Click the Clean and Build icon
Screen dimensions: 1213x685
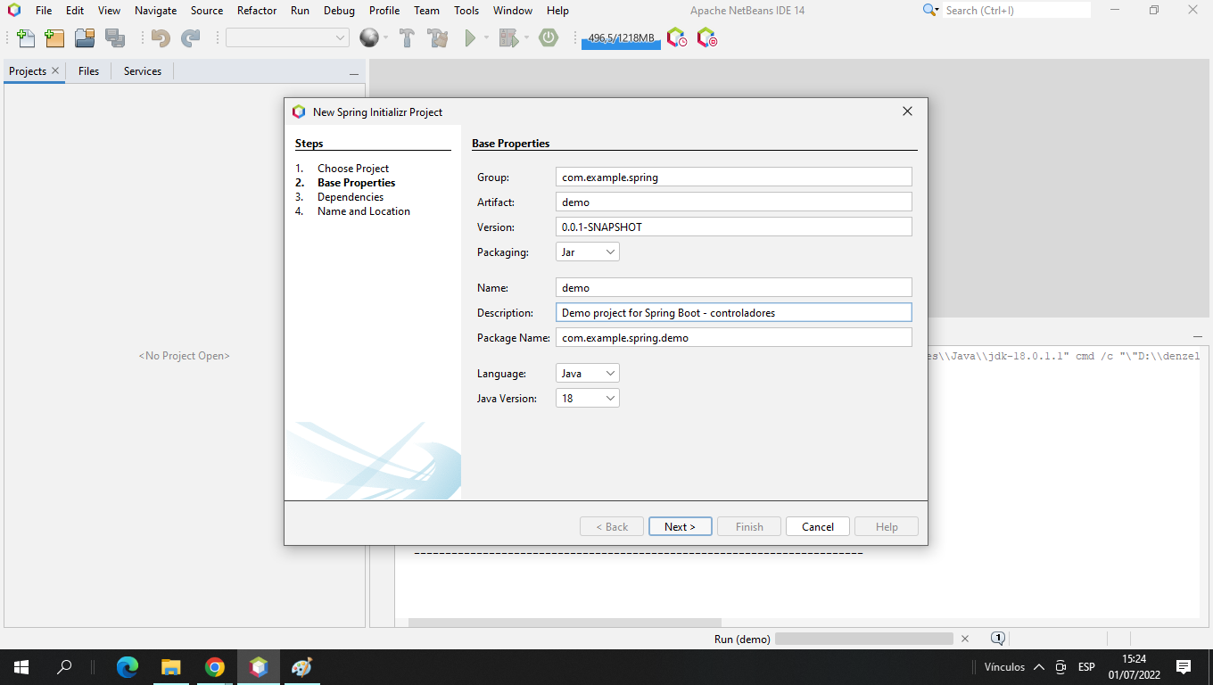pos(438,38)
